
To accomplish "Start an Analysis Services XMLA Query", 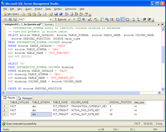I will [39, 14].
